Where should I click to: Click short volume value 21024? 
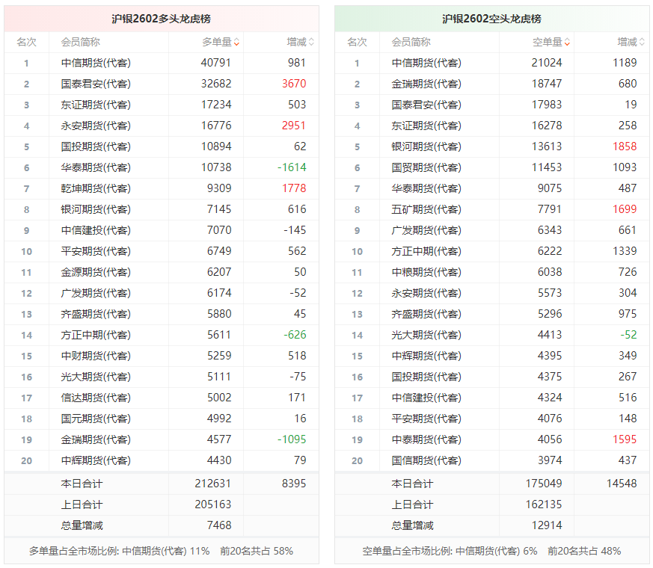[546, 63]
